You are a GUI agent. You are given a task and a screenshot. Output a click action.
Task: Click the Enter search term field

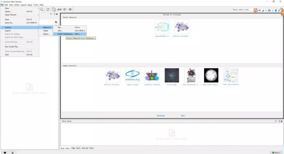[x=243, y=10]
